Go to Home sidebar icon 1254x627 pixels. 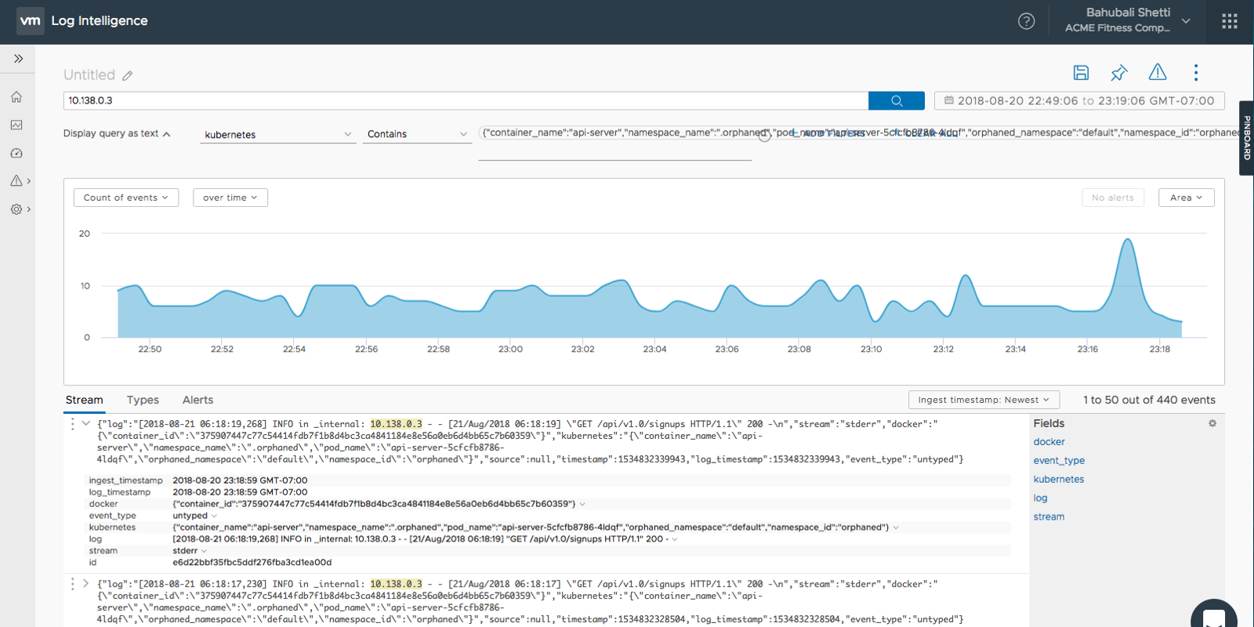(16, 97)
